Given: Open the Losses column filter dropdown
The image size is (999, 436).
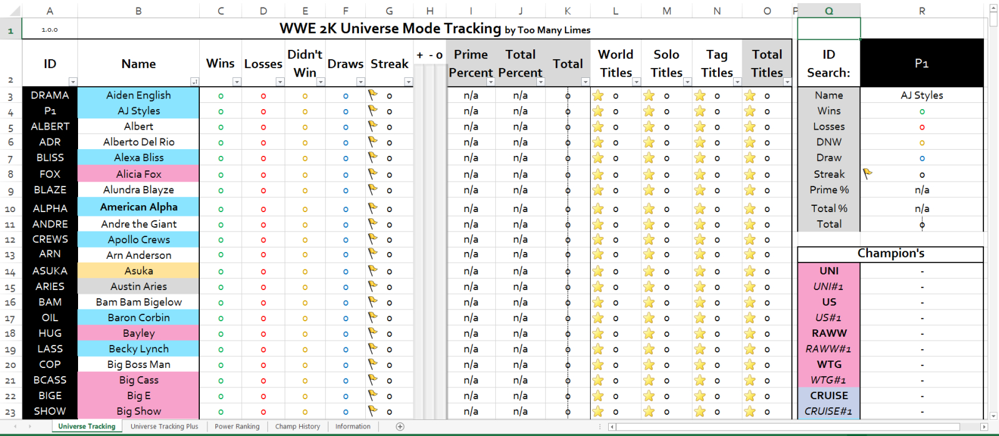Looking at the screenshot, I should 280,82.
